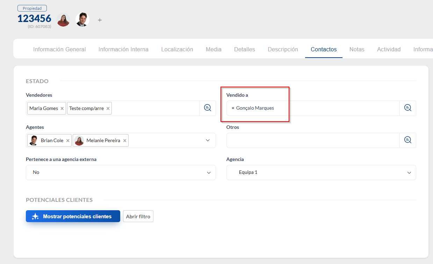This screenshot has width=433, height=264.
Task: Click the Teste comp/arre tag name
Action: pos(86,108)
